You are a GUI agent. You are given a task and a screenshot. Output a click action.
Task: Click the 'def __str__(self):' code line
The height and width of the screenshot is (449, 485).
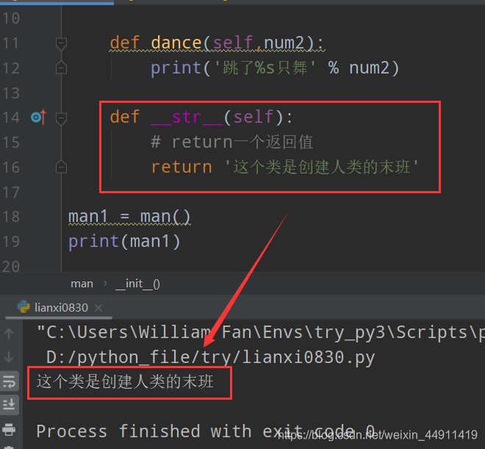pyautogui.click(x=201, y=117)
